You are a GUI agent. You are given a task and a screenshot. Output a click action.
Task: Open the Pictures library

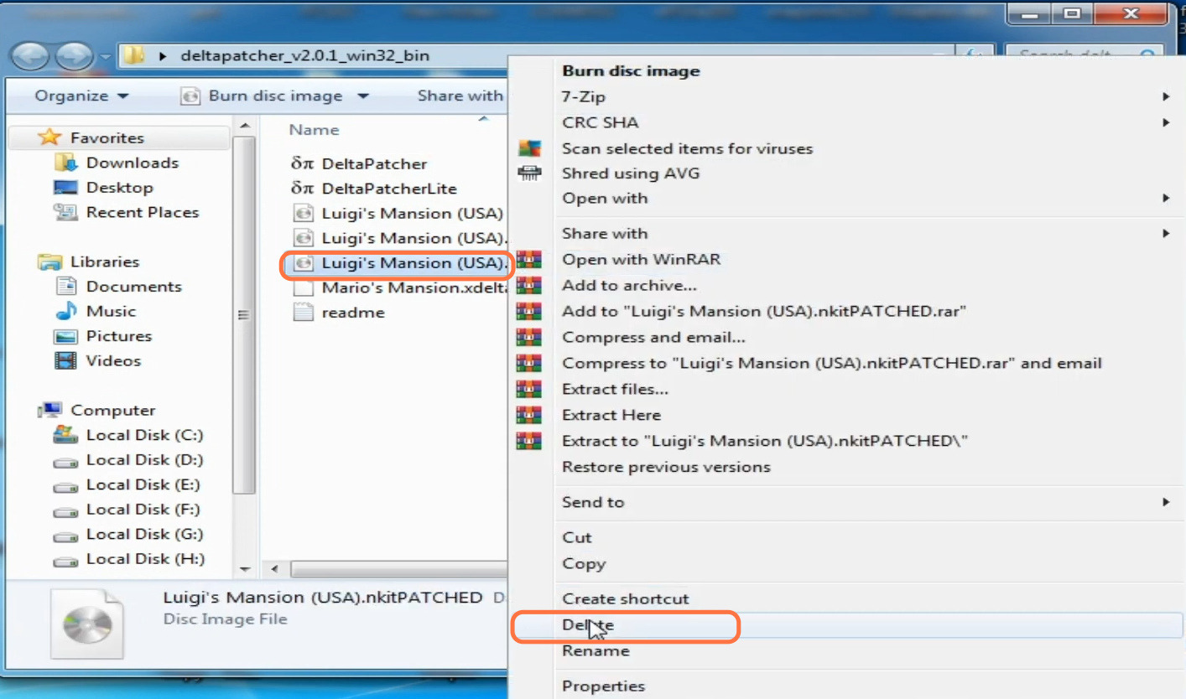coord(119,336)
